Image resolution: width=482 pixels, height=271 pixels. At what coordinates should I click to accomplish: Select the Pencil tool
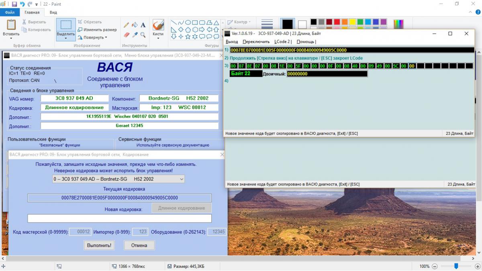click(x=127, y=25)
